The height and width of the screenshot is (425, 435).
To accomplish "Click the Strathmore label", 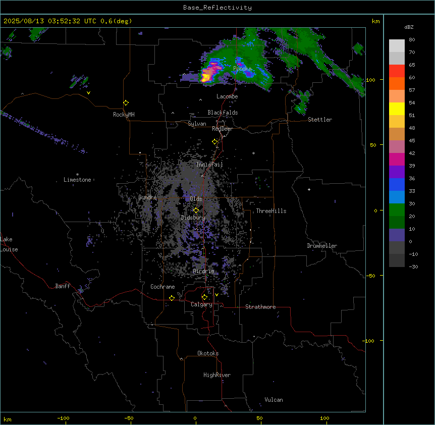I will [260, 307].
